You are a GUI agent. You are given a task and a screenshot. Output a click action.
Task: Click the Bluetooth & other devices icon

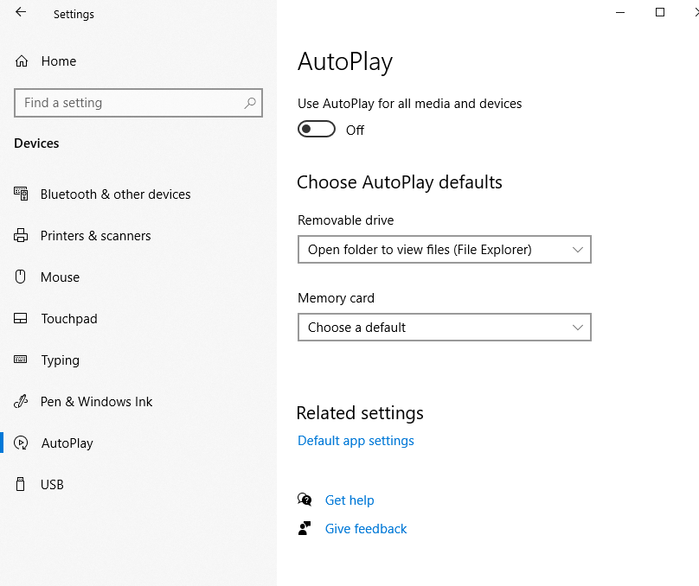pyautogui.click(x=21, y=194)
